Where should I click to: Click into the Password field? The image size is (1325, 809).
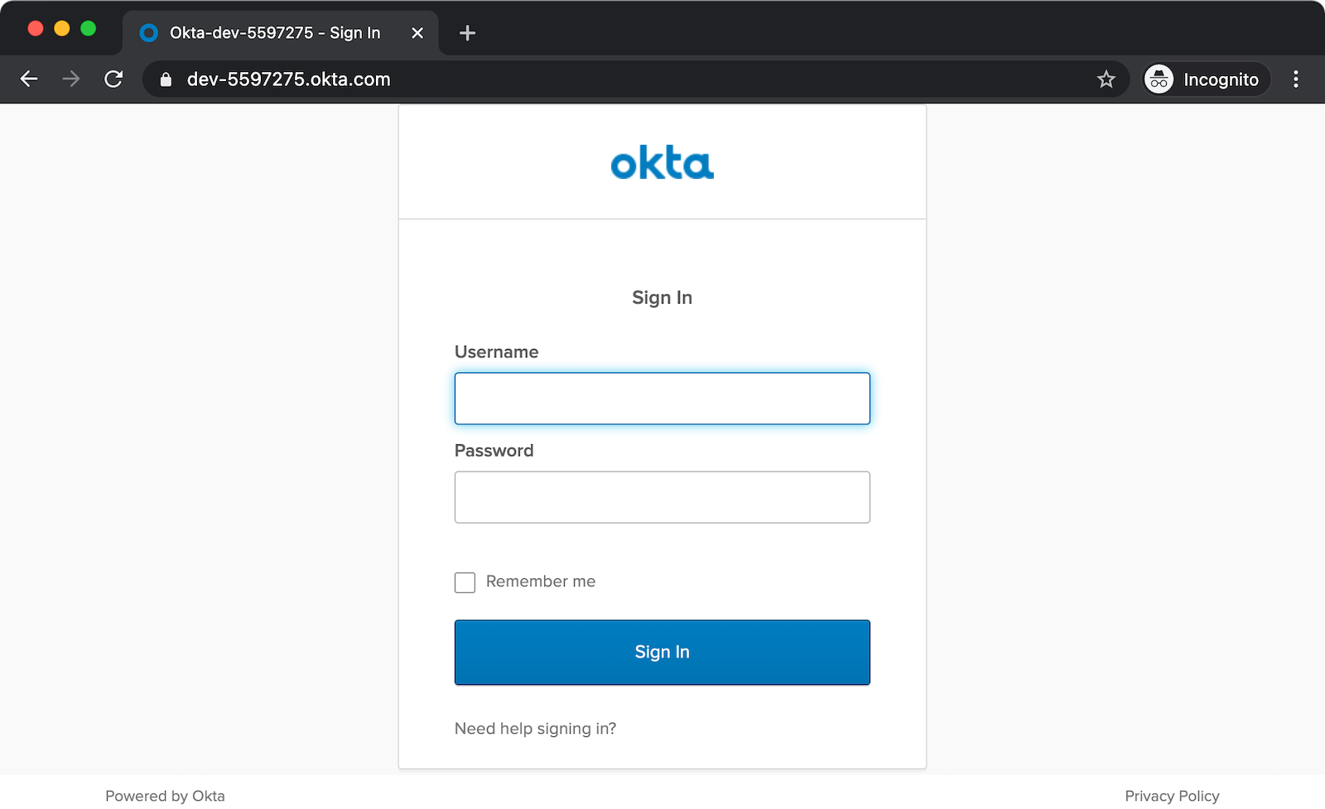(x=662, y=497)
